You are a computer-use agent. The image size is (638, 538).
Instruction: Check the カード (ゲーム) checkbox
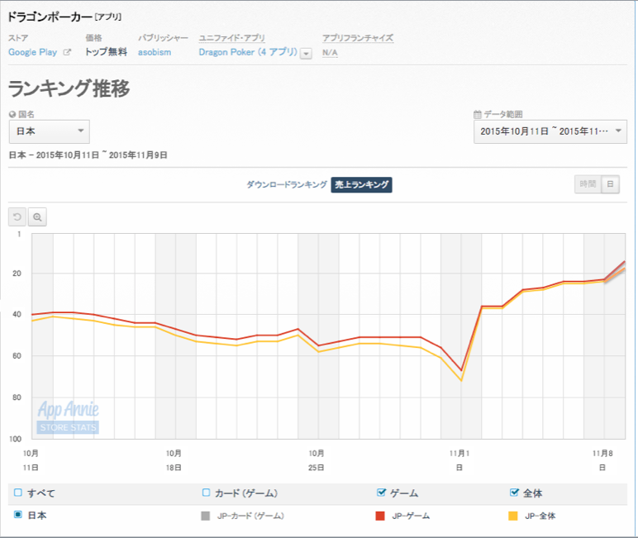(206, 493)
